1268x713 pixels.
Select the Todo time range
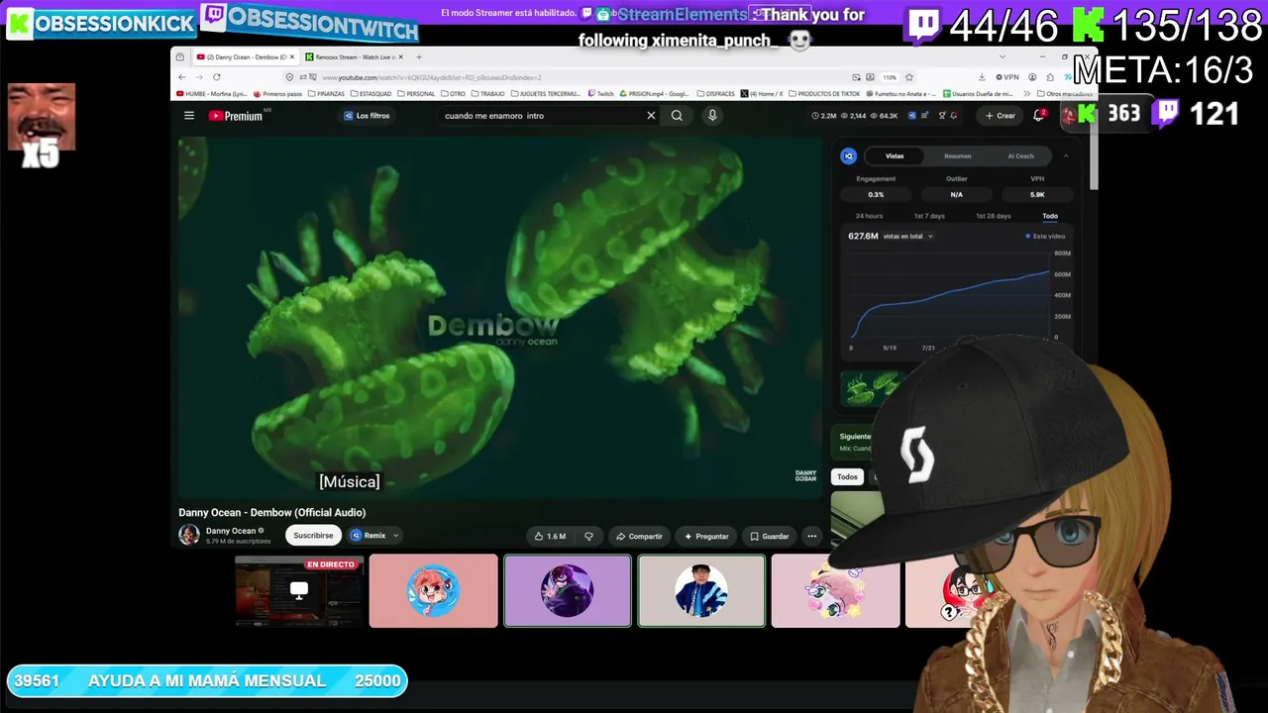click(x=1050, y=216)
